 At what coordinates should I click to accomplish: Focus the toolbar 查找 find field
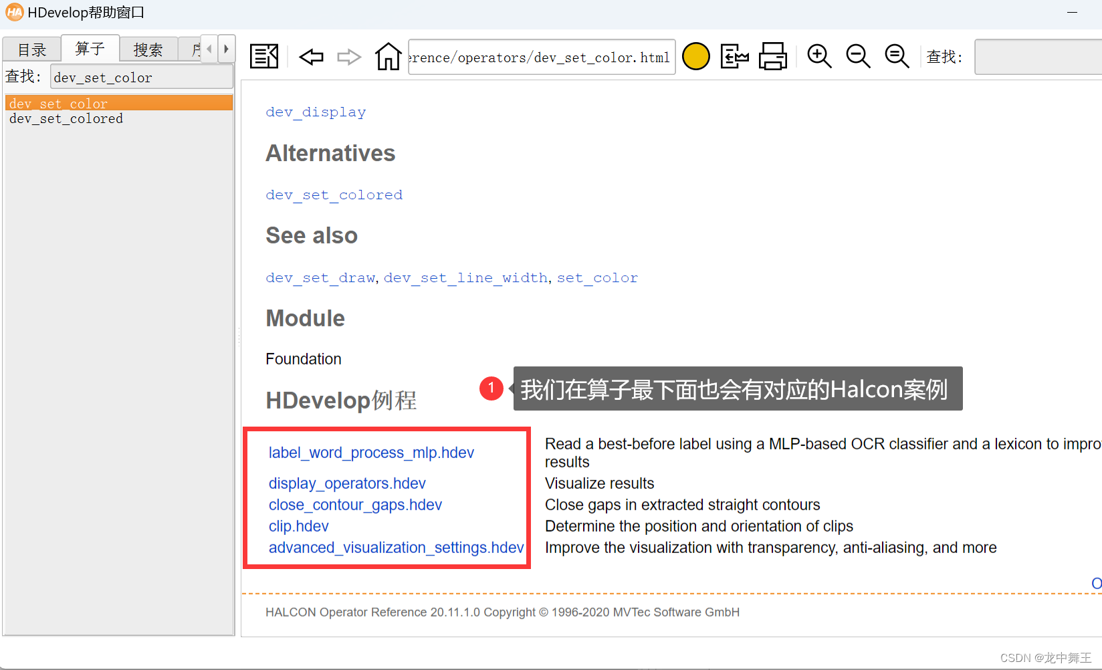(x=1038, y=57)
